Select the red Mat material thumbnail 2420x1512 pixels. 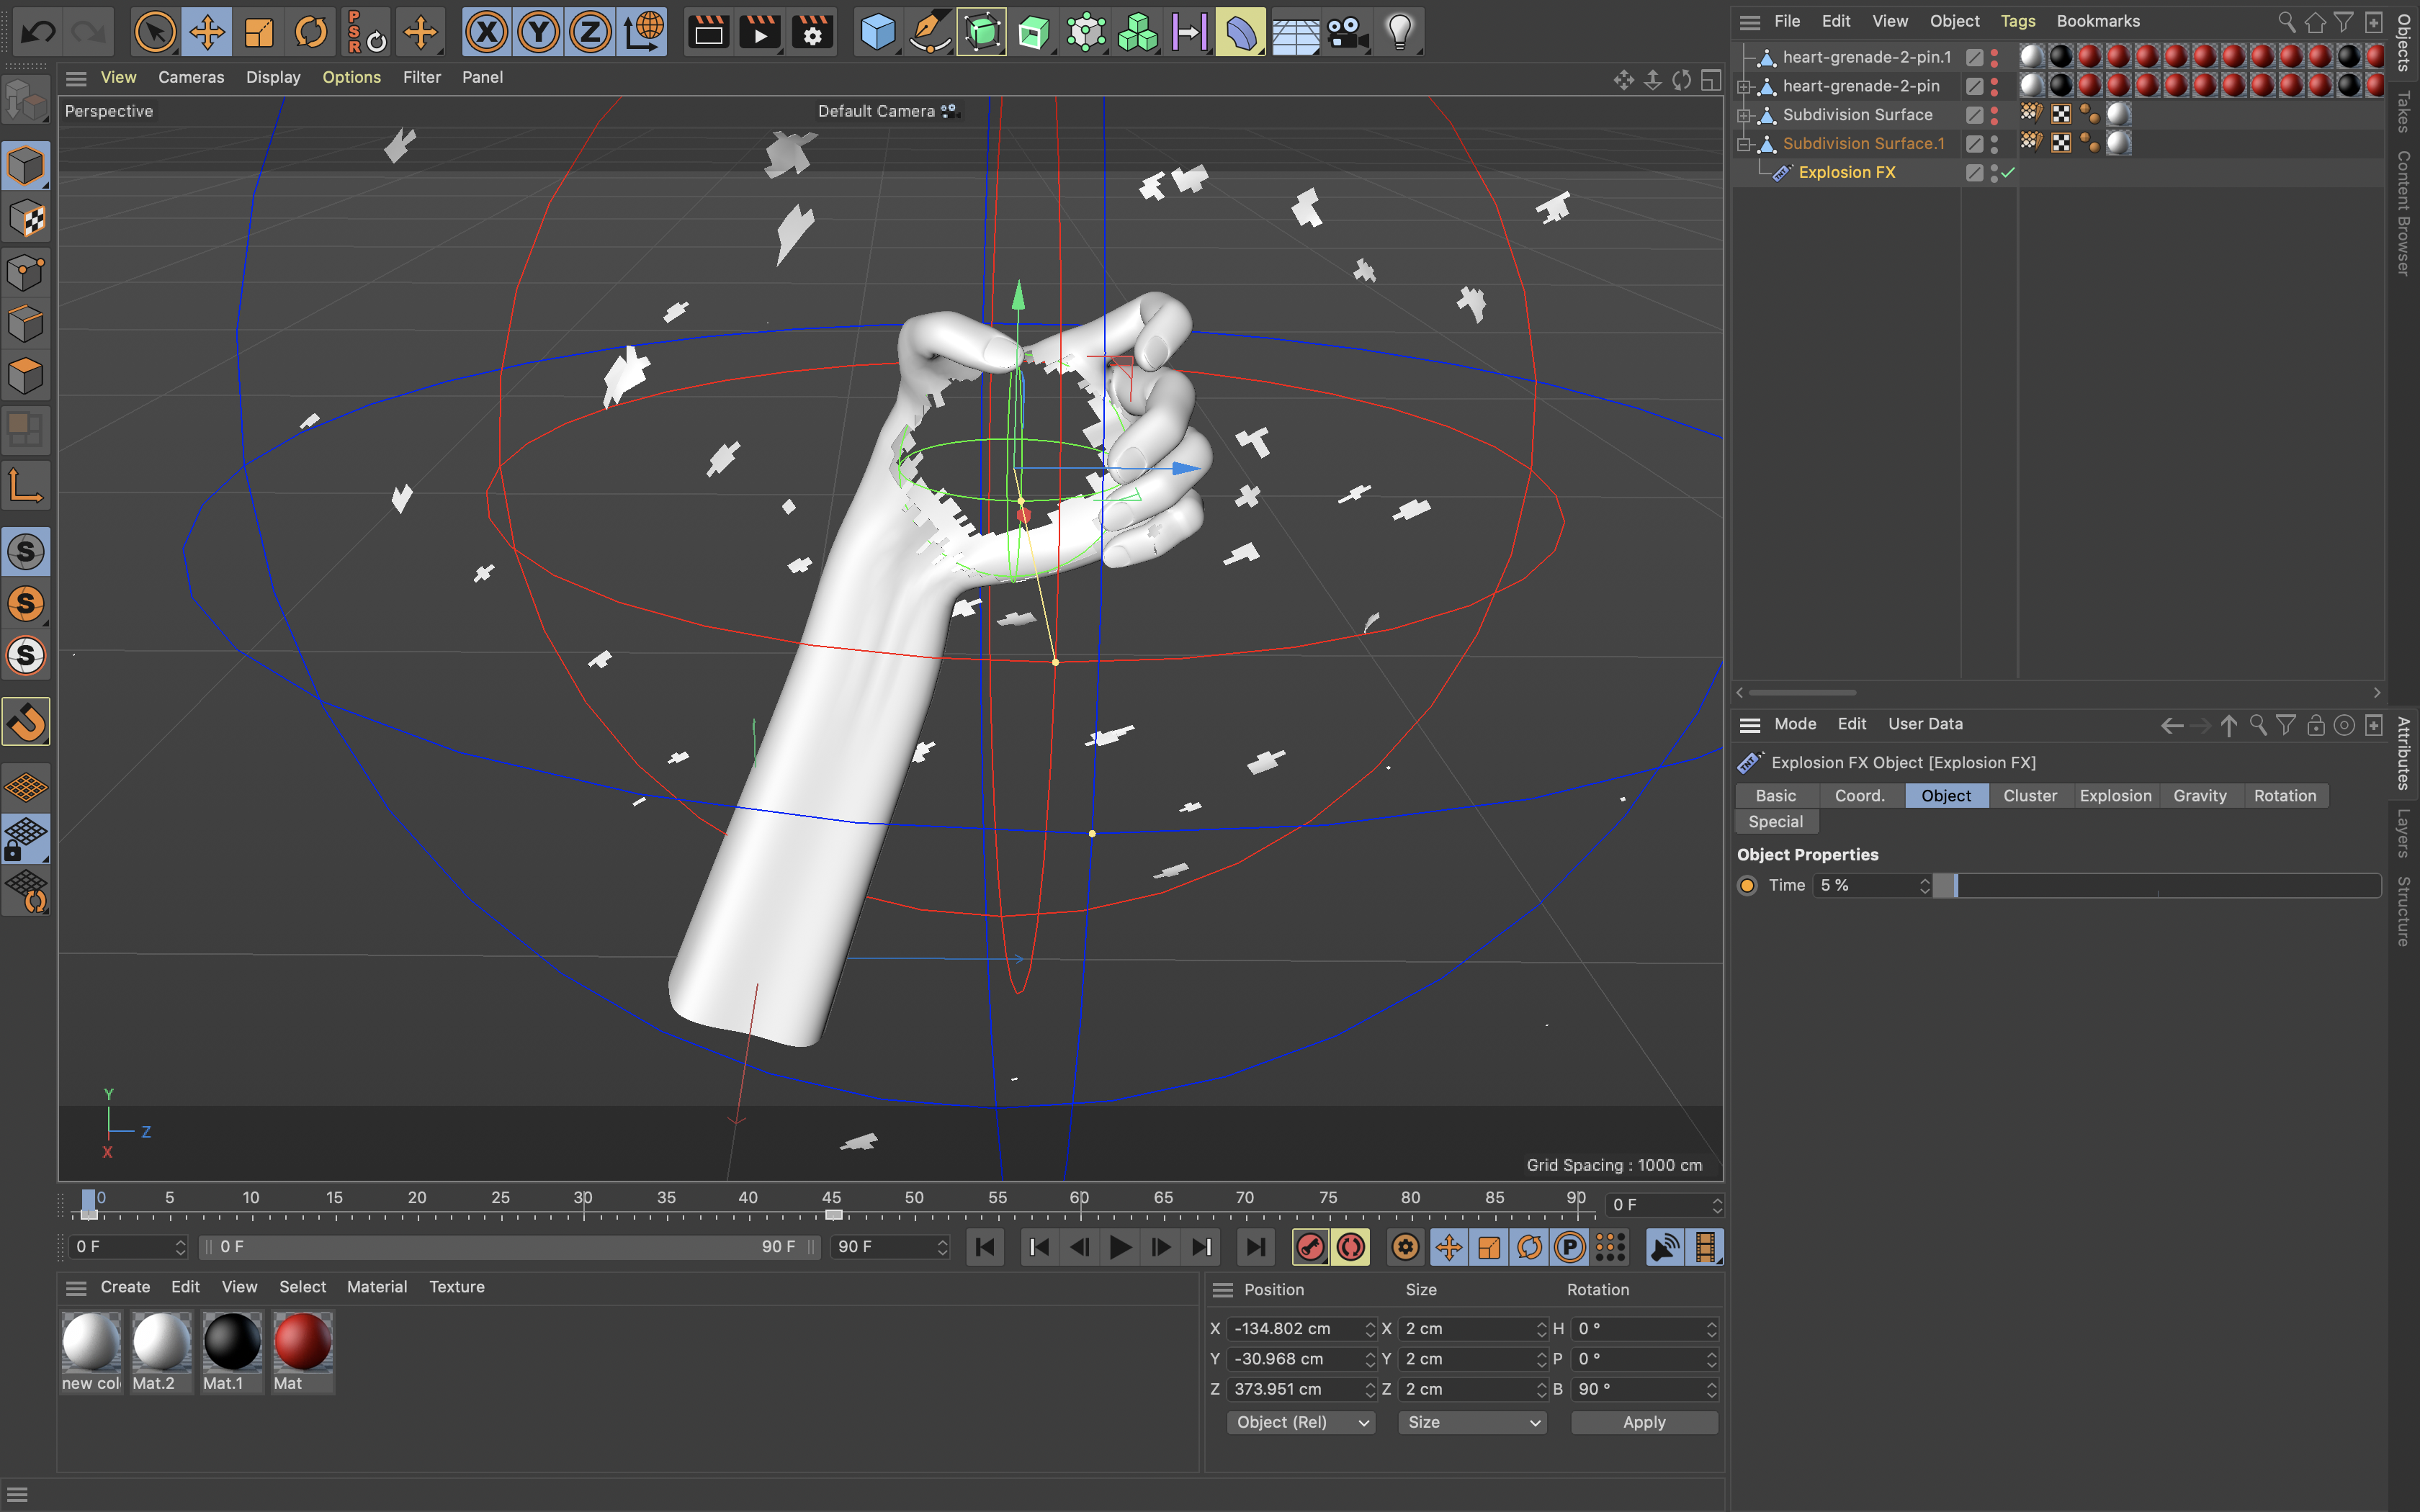pyautogui.click(x=302, y=1342)
